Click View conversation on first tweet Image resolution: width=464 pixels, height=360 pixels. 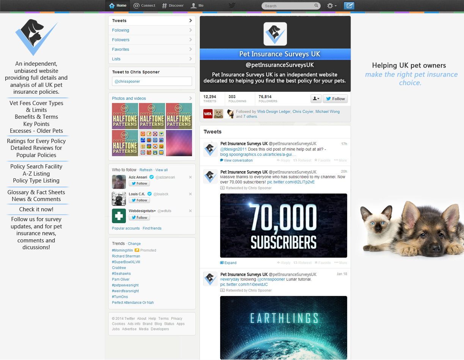[x=236, y=160]
